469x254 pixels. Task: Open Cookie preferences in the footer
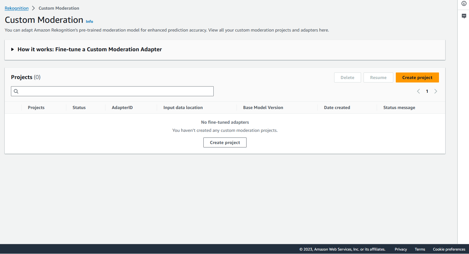coord(449,249)
